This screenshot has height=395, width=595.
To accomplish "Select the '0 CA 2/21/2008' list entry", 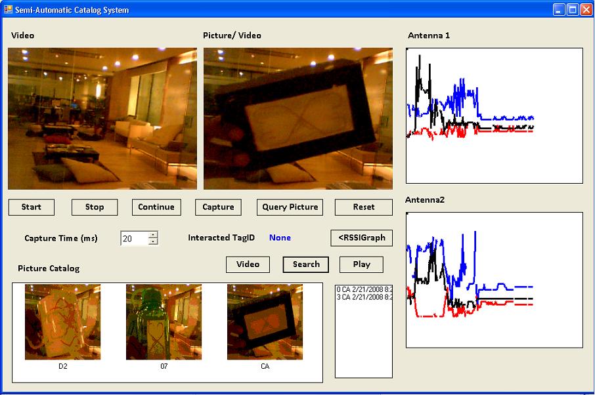I will [363, 289].
